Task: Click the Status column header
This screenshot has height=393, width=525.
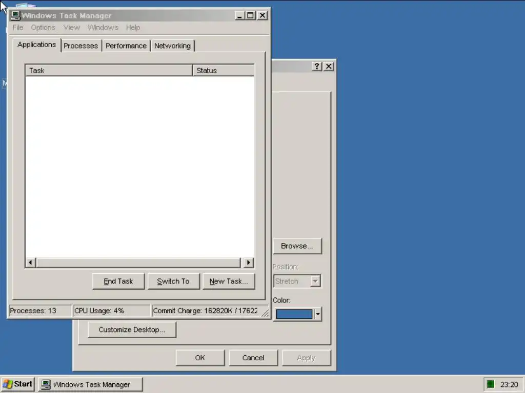Action: tap(224, 71)
